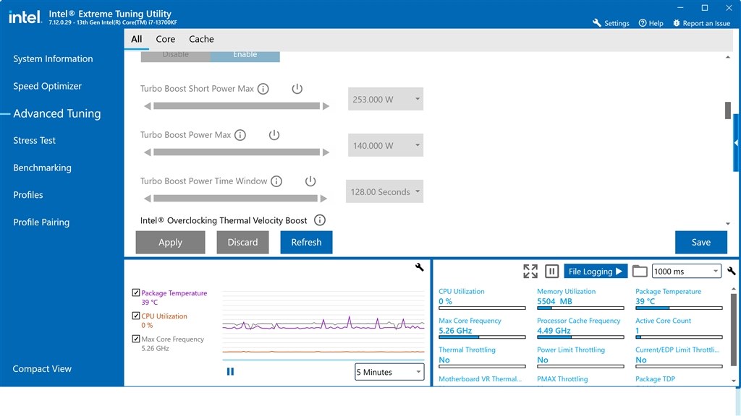The height and width of the screenshot is (416, 741).
Task: Show info for Overclocking Thermal Velocity Boost
Action: tap(320, 220)
